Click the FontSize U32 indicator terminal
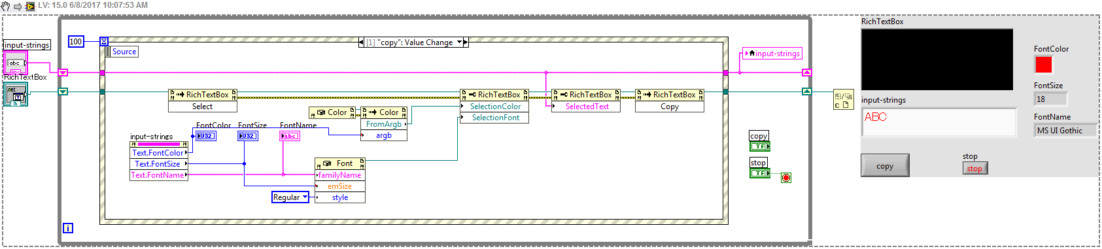The image size is (1102, 249). pos(248,136)
